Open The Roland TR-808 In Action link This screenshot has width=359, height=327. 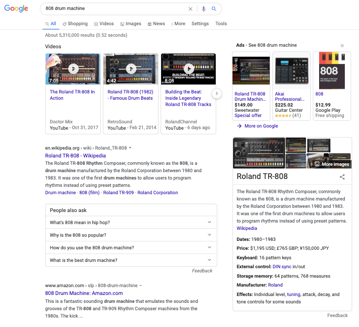point(72,95)
